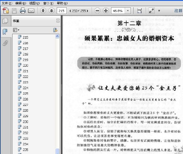The width and height of the screenshot is (183, 154).
Task: Click the title 硕果累累：忠诚女人的婚姻资本
Action: click(x=129, y=38)
